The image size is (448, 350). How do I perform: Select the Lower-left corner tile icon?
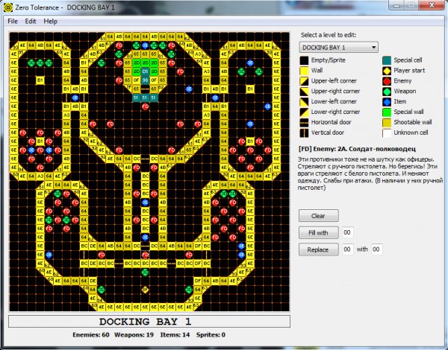pos(304,102)
